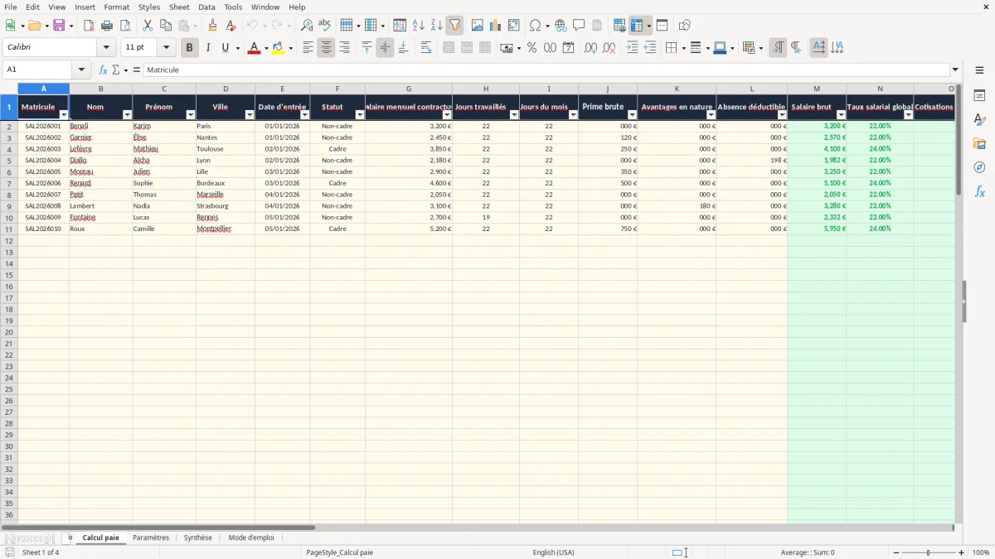
Task: Toggle Underline formatting
Action: pyautogui.click(x=225, y=48)
